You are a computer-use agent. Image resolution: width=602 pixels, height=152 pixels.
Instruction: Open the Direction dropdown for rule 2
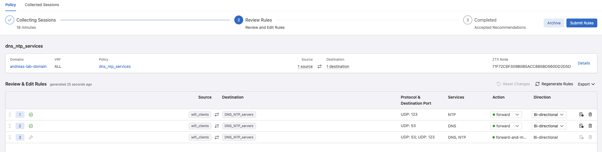click(x=549, y=126)
